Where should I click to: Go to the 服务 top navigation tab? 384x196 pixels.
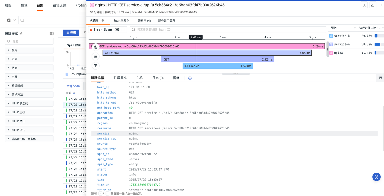(8, 5)
